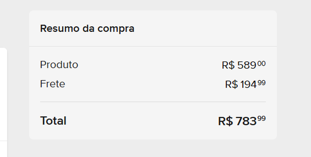311x157 pixels.
Task: Select the "Produto" row label
Action: tap(59, 65)
